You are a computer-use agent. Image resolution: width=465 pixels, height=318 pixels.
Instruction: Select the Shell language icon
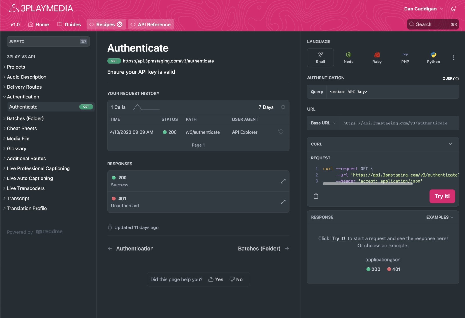pos(320,58)
